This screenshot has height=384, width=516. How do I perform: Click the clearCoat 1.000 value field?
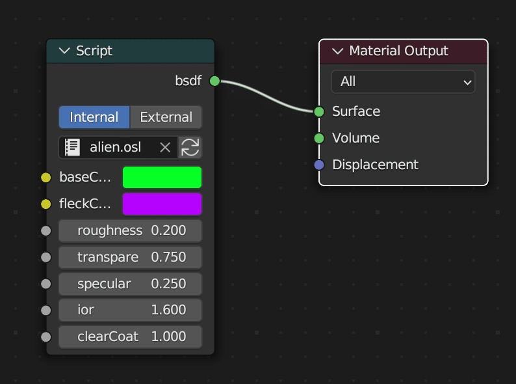[130, 336]
